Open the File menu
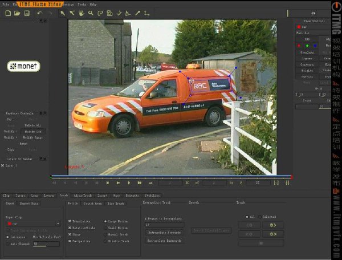 coord(6,4)
